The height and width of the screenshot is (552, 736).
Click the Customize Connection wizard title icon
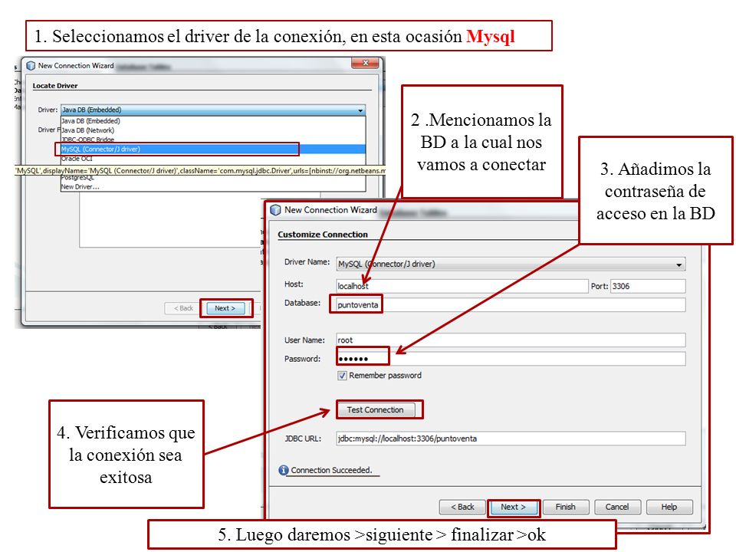coord(275,210)
